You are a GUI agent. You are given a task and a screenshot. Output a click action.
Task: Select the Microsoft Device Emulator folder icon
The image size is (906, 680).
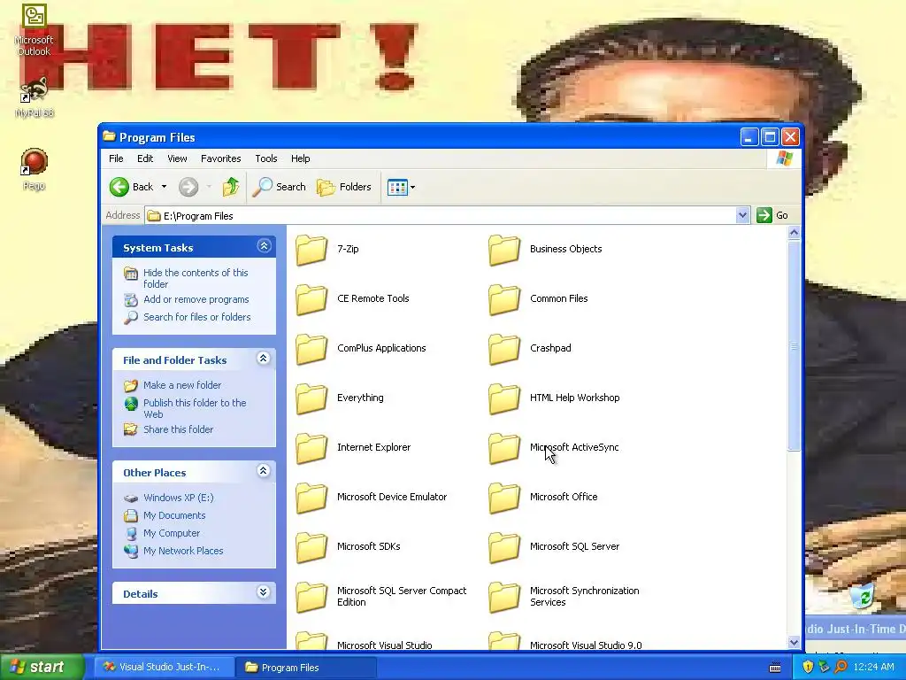(x=311, y=498)
